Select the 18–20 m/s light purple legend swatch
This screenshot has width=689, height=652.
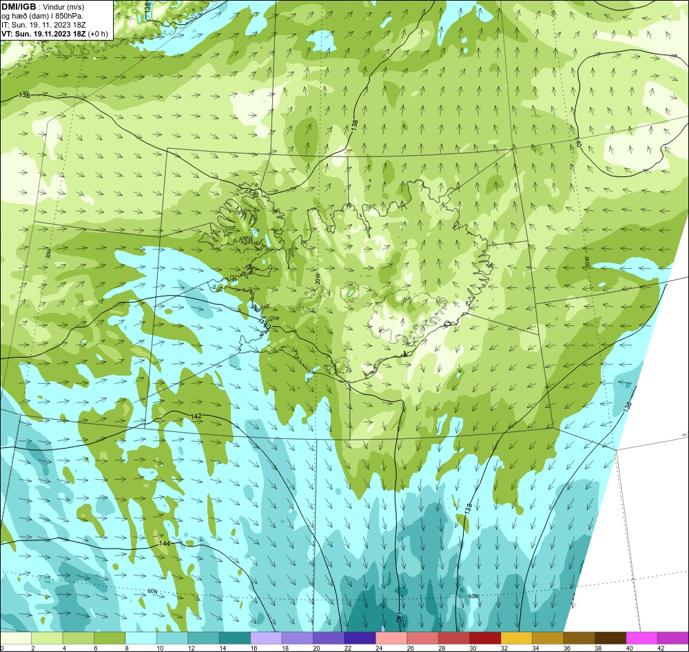pos(298,638)
